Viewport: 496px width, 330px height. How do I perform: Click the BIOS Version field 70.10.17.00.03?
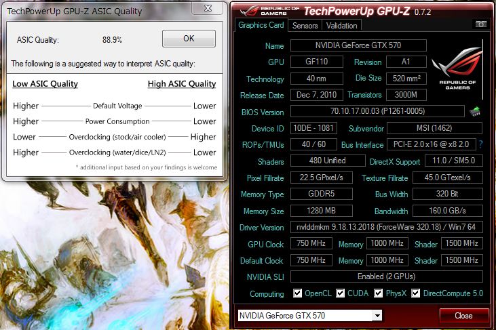[x=377, y=111]
